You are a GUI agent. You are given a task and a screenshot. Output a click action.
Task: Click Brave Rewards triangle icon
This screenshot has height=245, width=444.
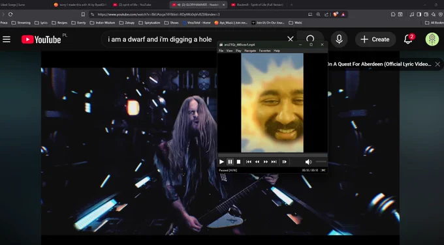[x=343, y=14]
